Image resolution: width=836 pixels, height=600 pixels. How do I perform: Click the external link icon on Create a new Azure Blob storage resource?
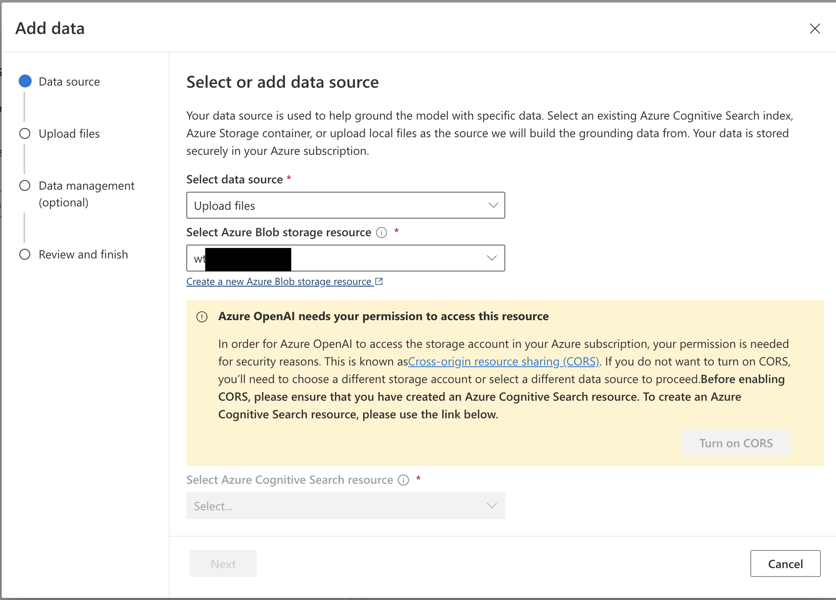tap(379, 281)
